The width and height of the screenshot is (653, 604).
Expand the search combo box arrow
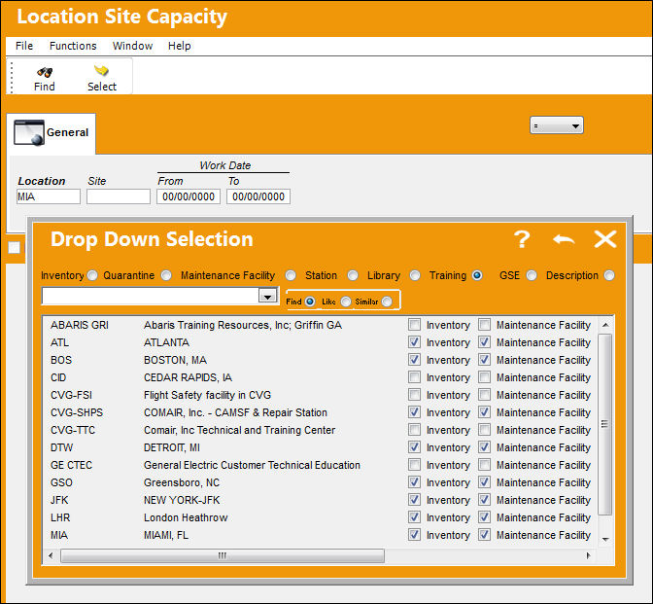coord(268,297)
